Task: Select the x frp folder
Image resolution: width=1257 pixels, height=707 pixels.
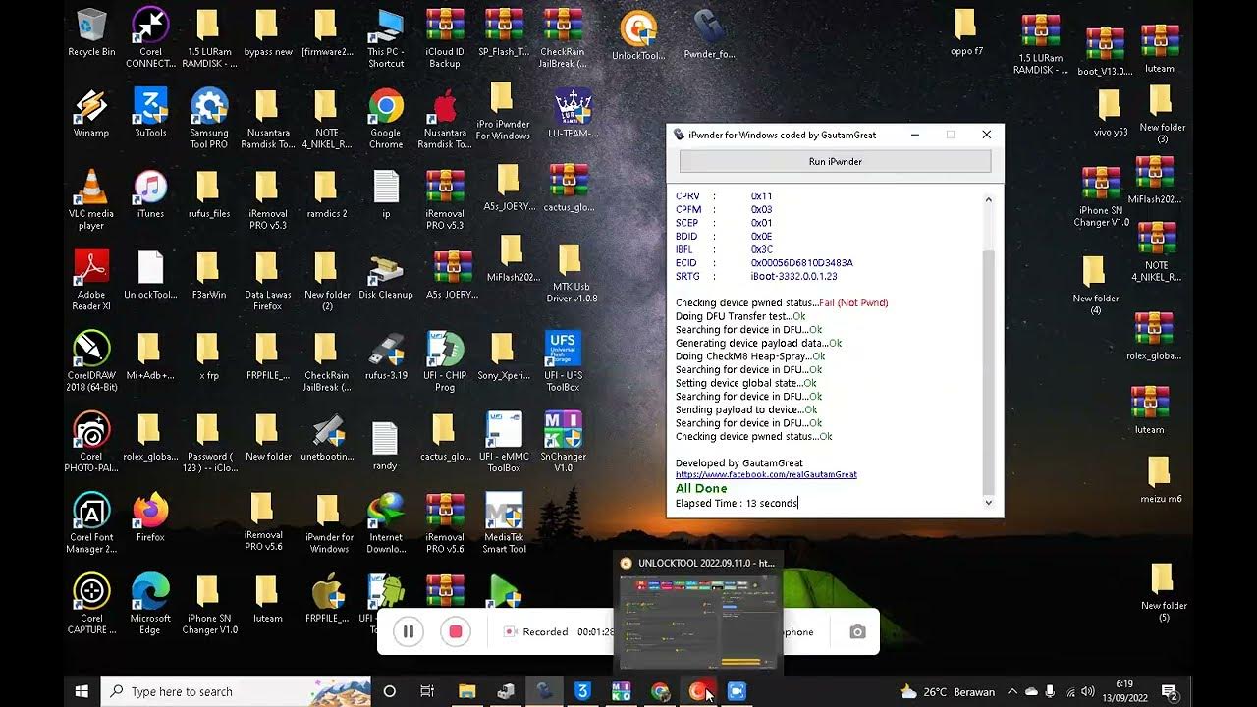Action: click(x=209, y=355)
